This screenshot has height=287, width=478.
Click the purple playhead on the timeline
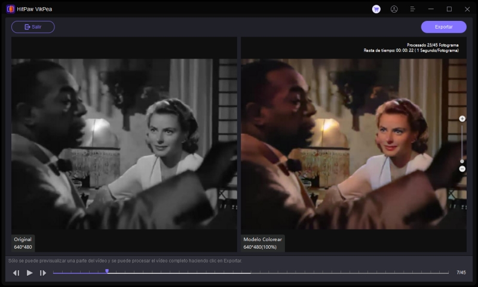[107, 271]
